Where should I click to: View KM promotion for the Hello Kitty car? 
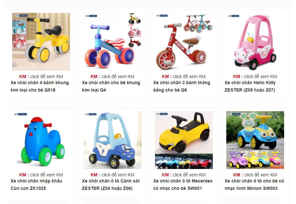pyautogui.click(x=255, y=76)
